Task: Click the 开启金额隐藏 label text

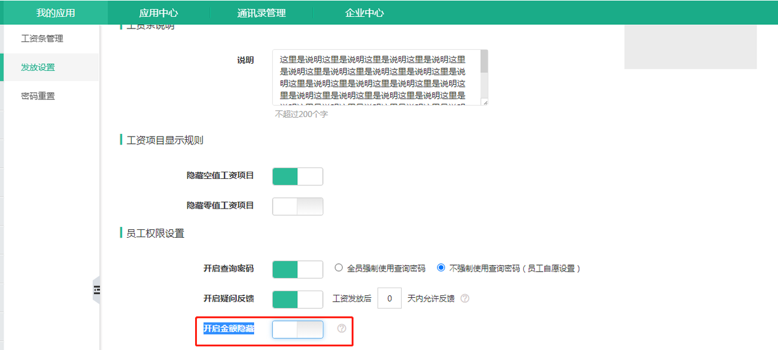Action: click(x=229, y=328)
